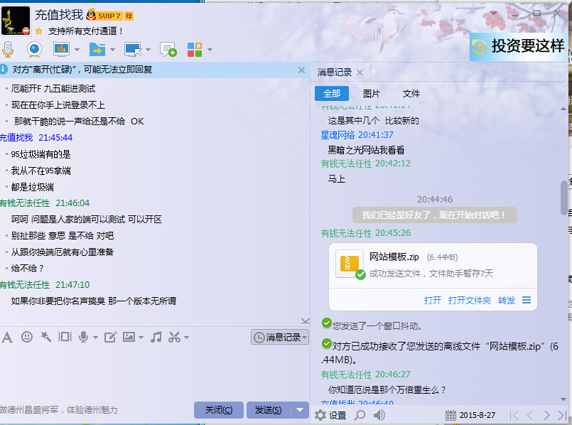Click 打开文件夹 link for 网站模板.zip
Image resolution: width=572 pixels, height=425 pixels.
pos(470,300)
